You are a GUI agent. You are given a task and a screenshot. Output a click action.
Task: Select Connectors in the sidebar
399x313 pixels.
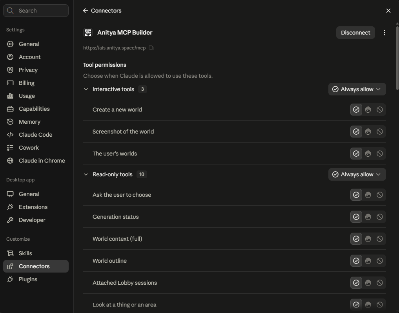pyautogui.click(x=36, y=266)
